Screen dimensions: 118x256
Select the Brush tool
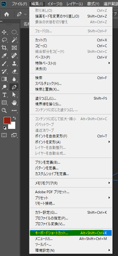tap(4, 63)
